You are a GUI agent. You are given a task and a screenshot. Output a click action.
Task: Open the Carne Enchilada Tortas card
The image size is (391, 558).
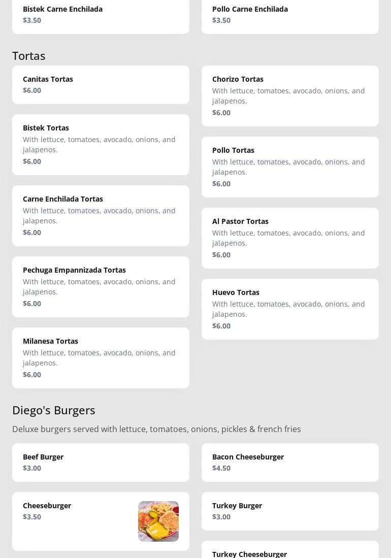pos(101,216)
